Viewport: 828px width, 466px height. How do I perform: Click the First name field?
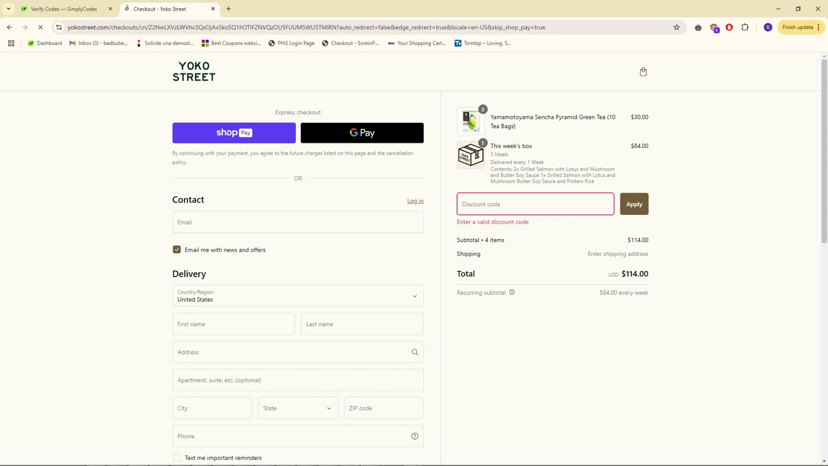click(233, 324)
